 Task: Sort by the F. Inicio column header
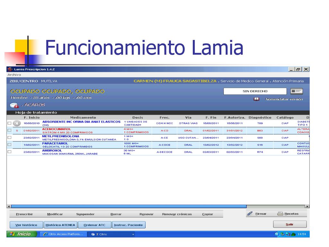tap(32, 117)
